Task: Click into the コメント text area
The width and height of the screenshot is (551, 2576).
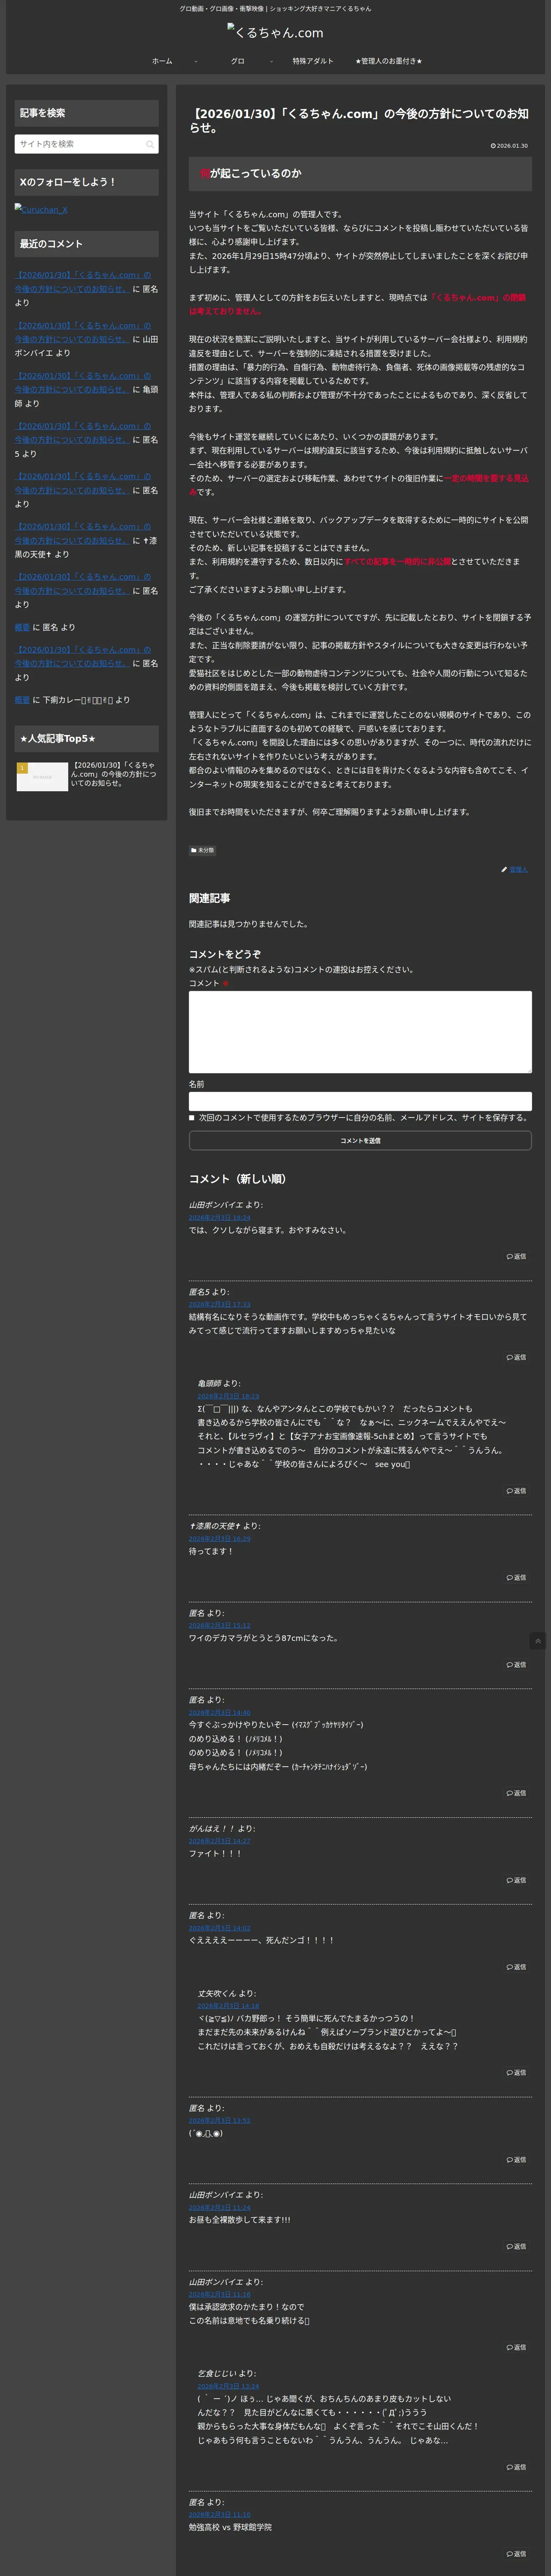Action: coord(360,1032)
